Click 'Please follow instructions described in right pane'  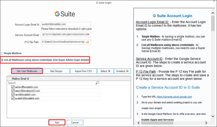66,29
